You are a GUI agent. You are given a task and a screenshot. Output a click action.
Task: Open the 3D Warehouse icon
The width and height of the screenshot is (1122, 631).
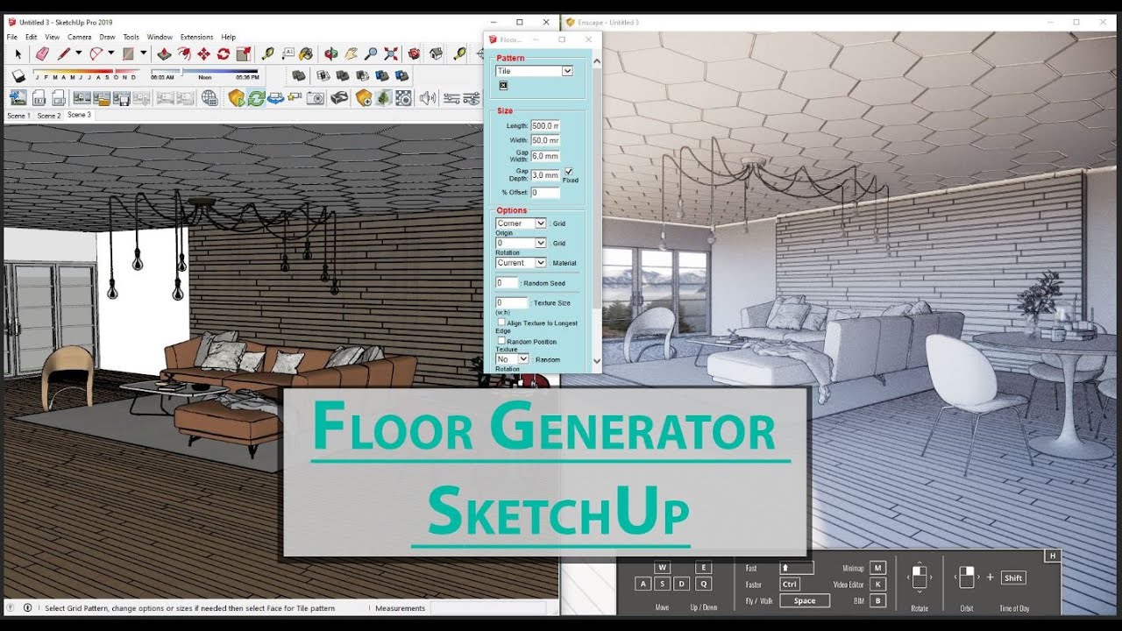coord(415,53)
